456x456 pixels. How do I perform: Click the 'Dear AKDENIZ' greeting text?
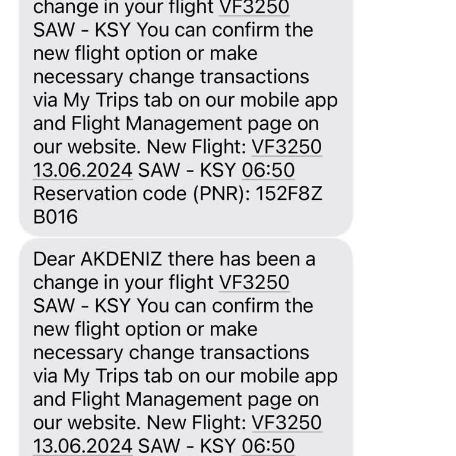click(97, 259)
